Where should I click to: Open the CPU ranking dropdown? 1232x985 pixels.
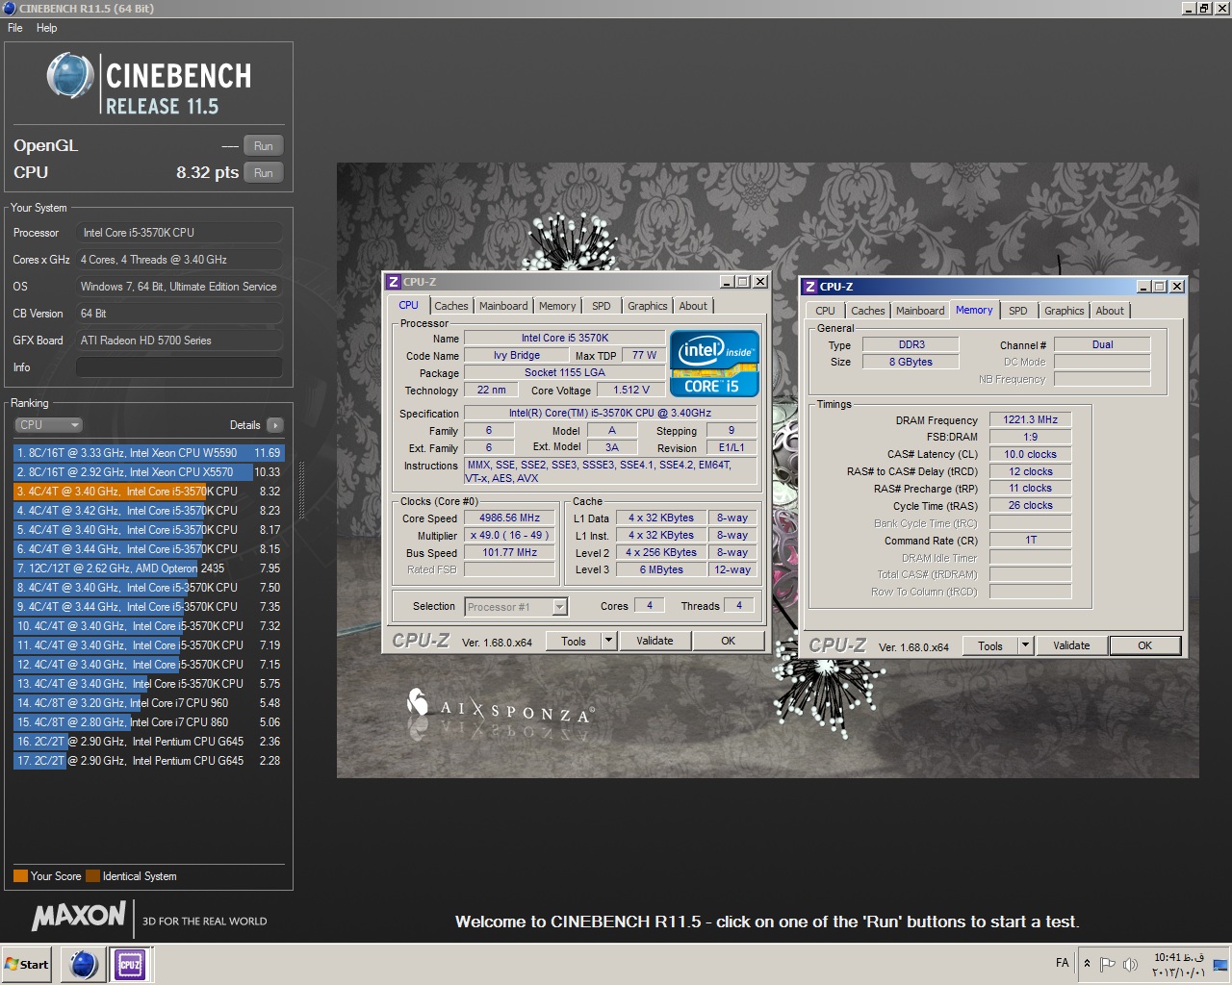[48, 424]
